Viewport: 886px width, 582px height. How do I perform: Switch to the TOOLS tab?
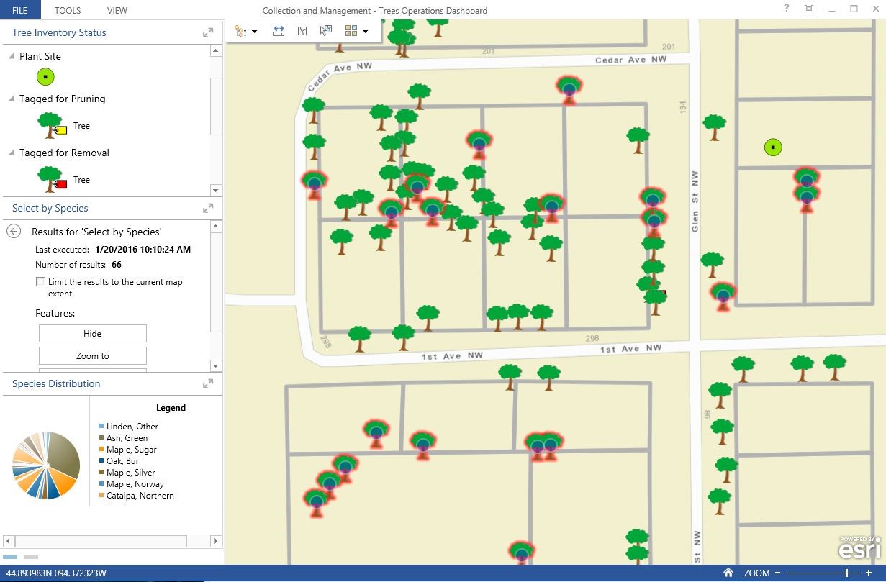pos(67,9)
